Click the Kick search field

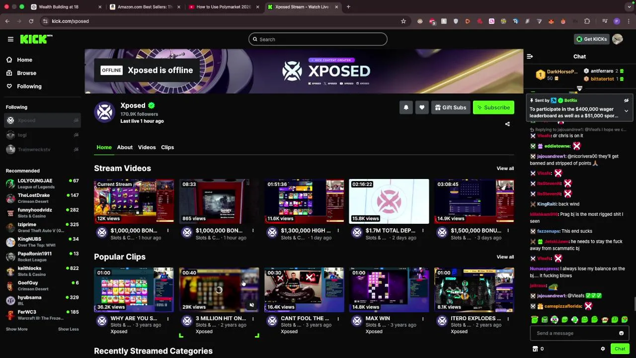pos(318,39)
